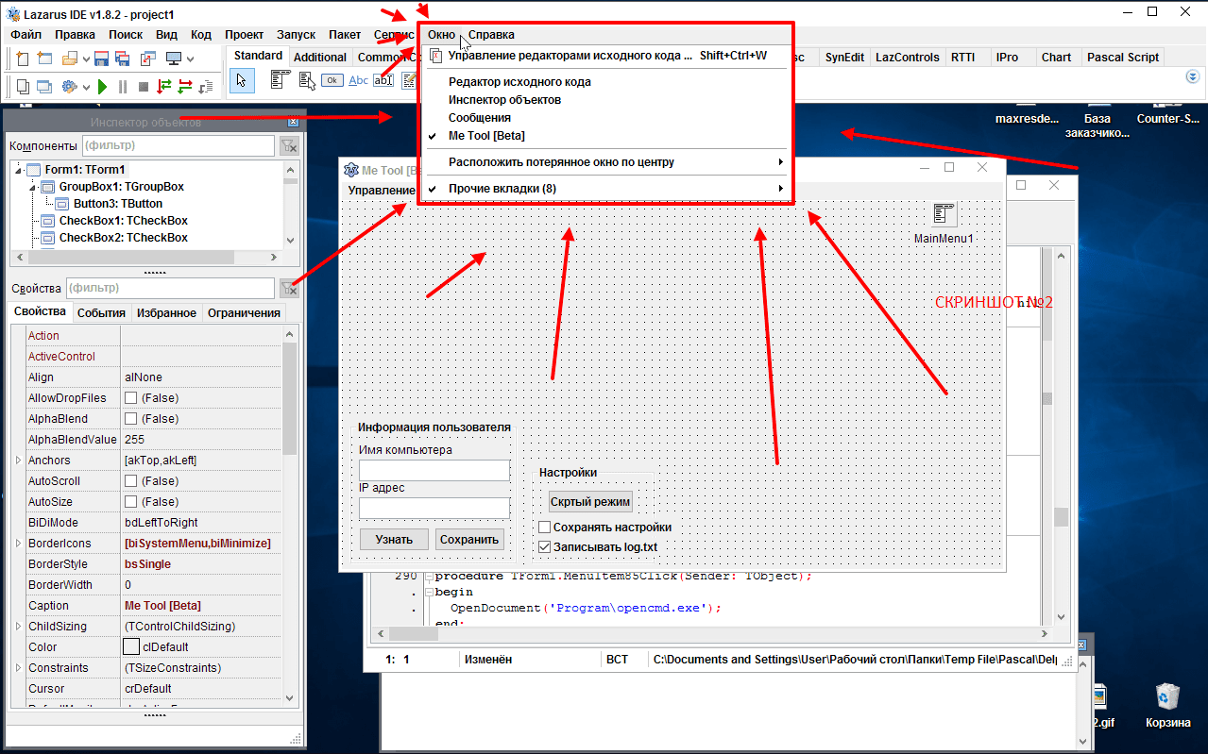Screen dimensions: 1208x754
Task: Click the Save (single floppy) icon
Action: (x=102, y=59)
